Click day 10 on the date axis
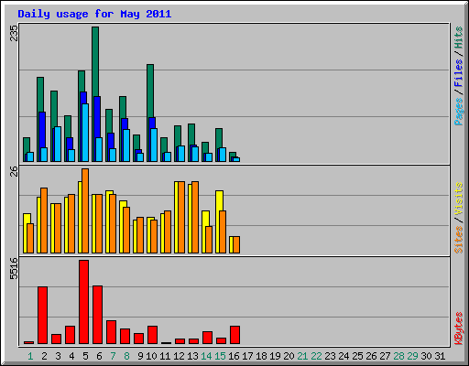 (151, 356)
